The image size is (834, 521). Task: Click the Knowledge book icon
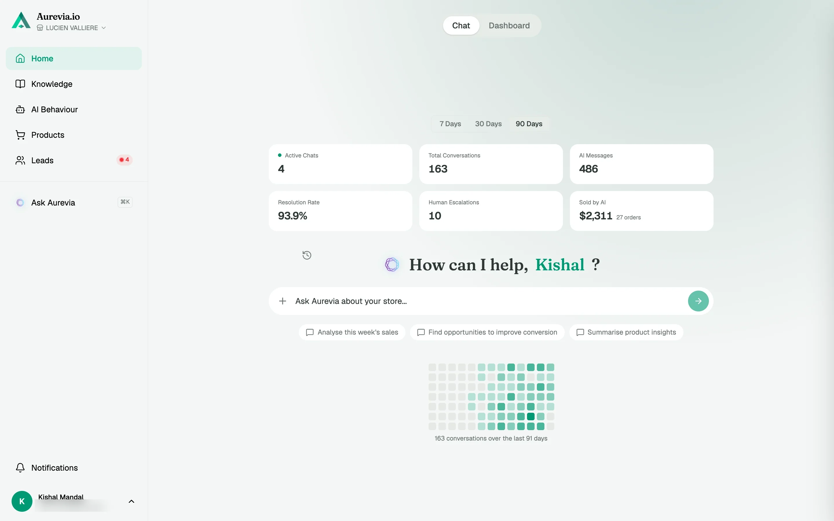[20, 84]
